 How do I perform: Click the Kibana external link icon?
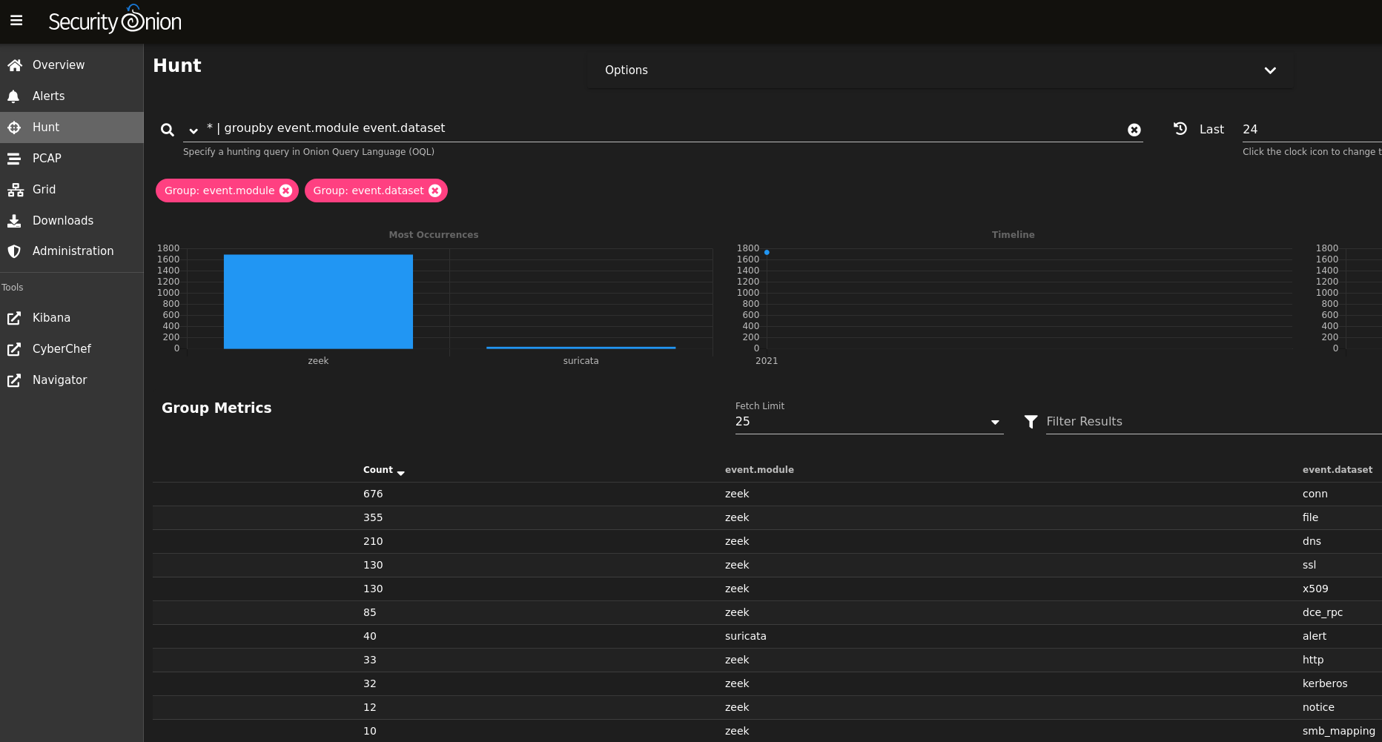(14, 318)
